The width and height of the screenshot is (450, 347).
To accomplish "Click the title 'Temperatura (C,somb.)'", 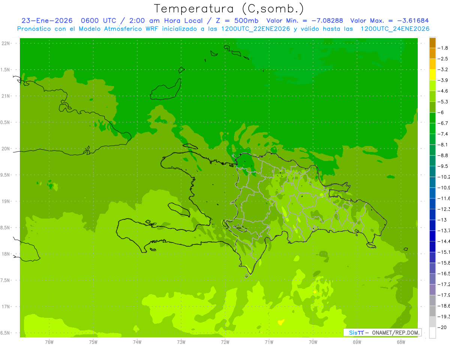I will coord(229,9).
